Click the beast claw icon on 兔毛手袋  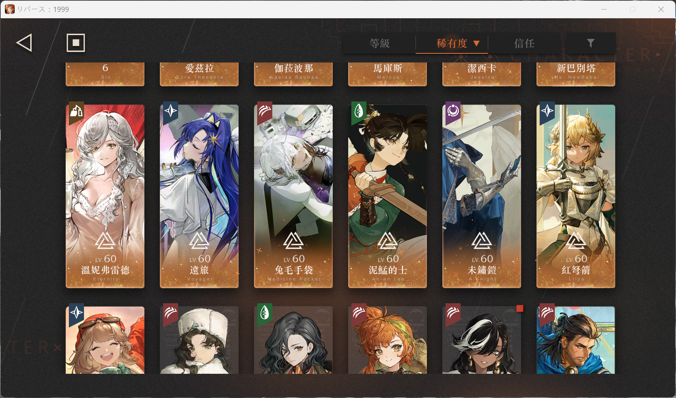(265, 112)
